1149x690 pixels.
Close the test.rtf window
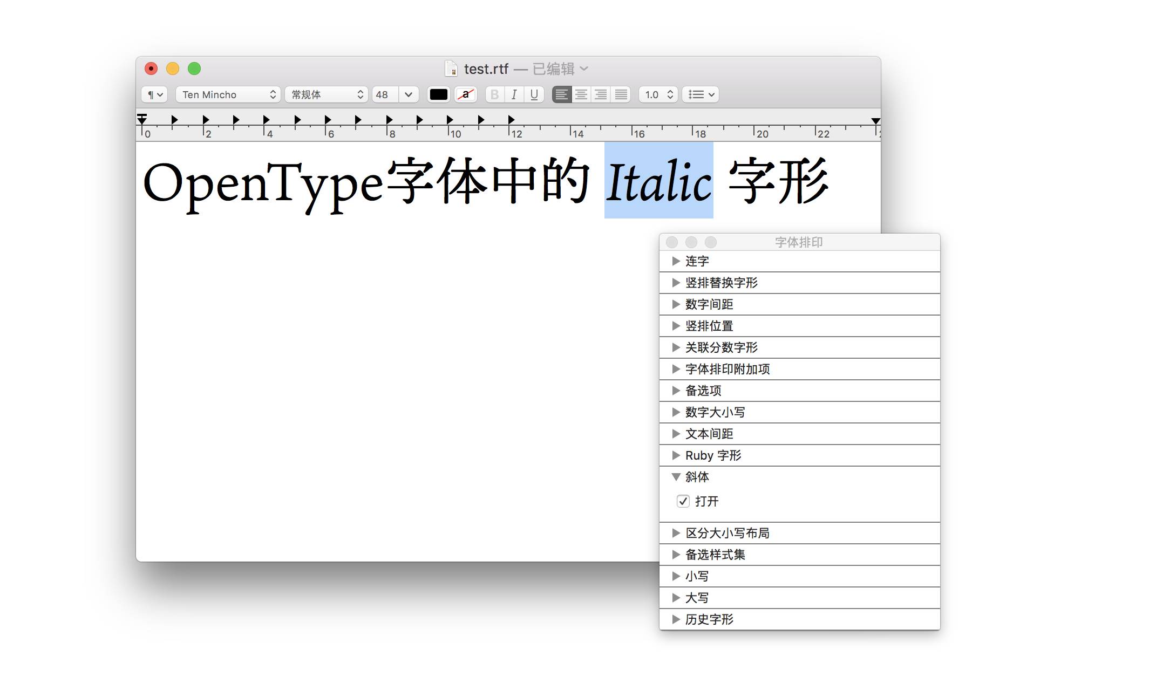coord(151,69)
